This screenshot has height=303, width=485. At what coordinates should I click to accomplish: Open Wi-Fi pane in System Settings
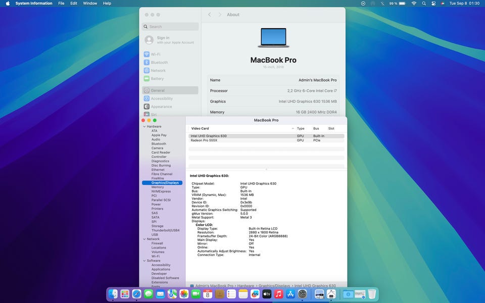coord(170,54)
